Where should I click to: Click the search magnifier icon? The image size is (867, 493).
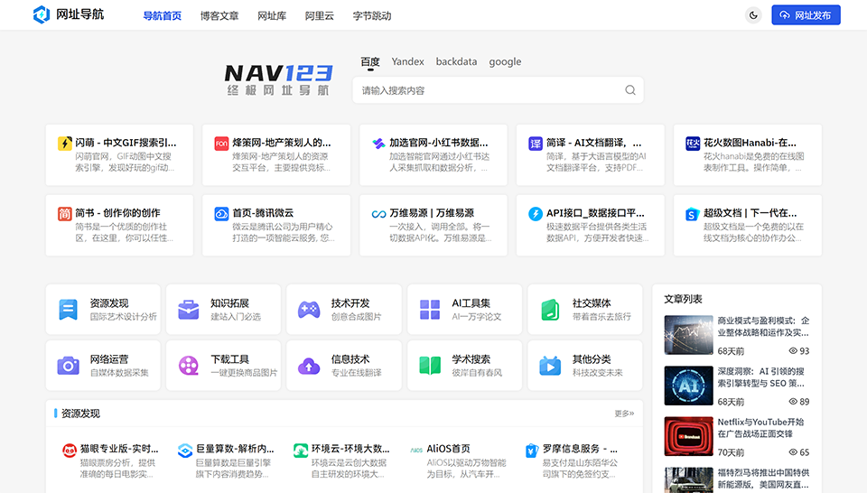coord(630,90)
